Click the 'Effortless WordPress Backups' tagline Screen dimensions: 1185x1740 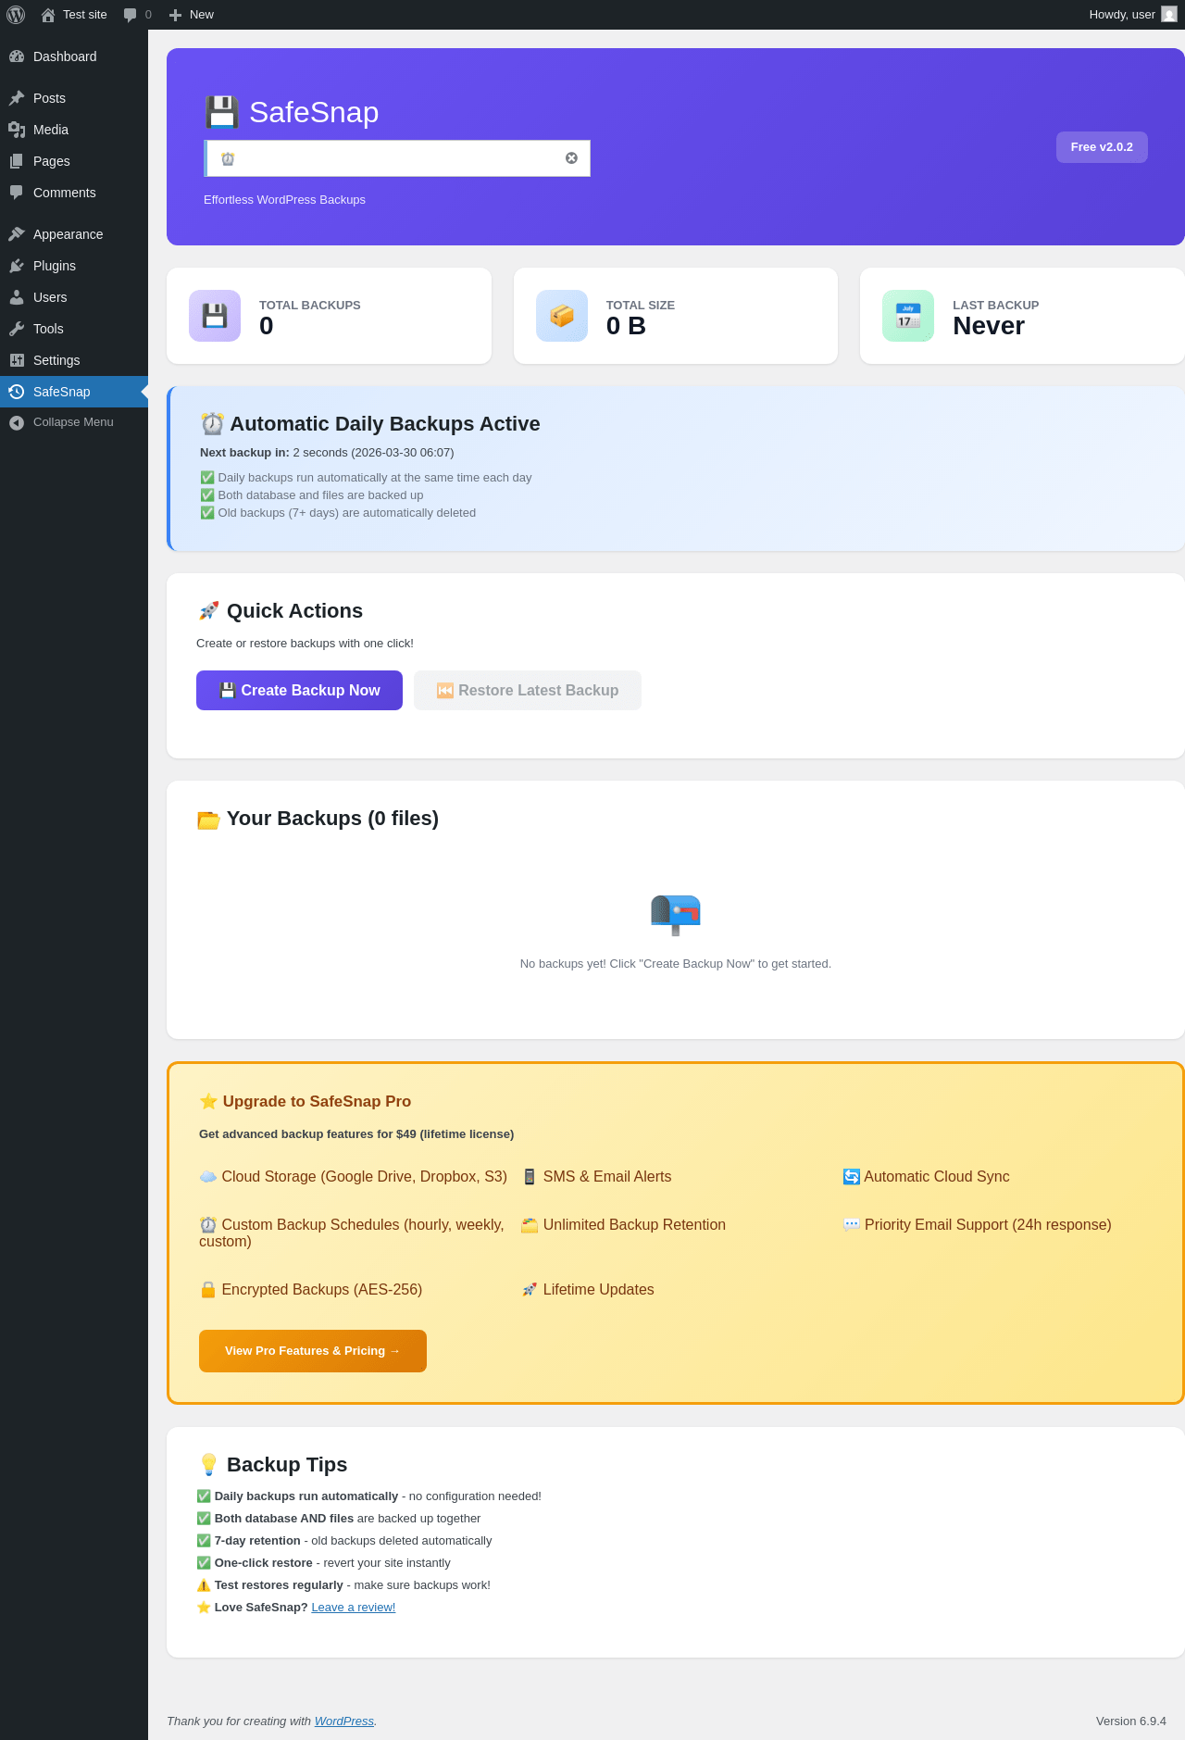[x=284, y=200]
